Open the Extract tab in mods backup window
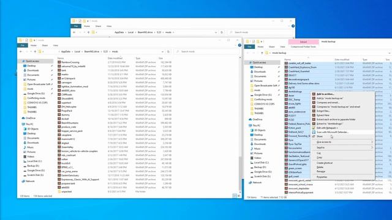The width and height of the screenshot is (392, 220). point(304,42)
